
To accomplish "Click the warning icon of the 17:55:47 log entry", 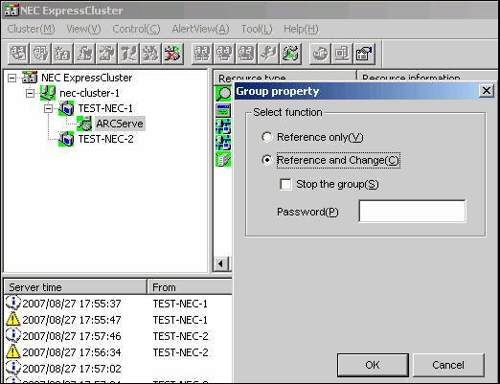I will (x=13, y=319).
